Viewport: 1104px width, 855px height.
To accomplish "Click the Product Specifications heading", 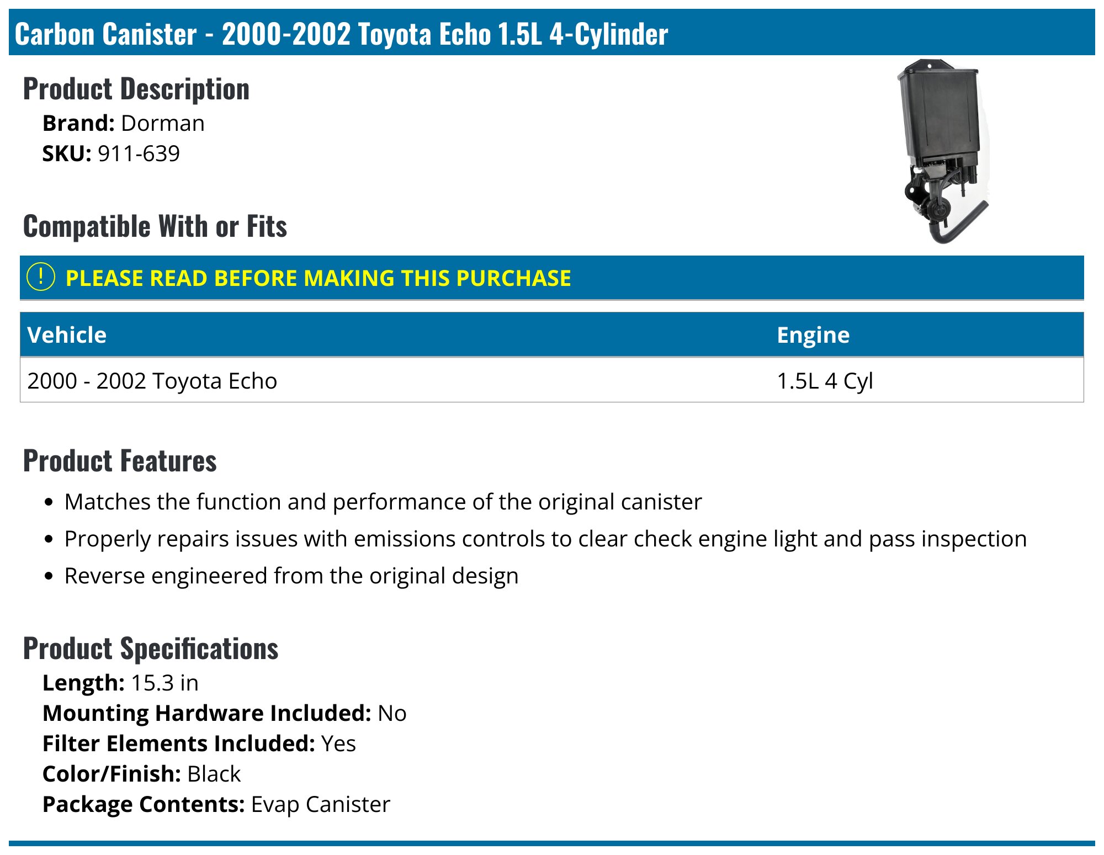I will click(x=151, y=649).
